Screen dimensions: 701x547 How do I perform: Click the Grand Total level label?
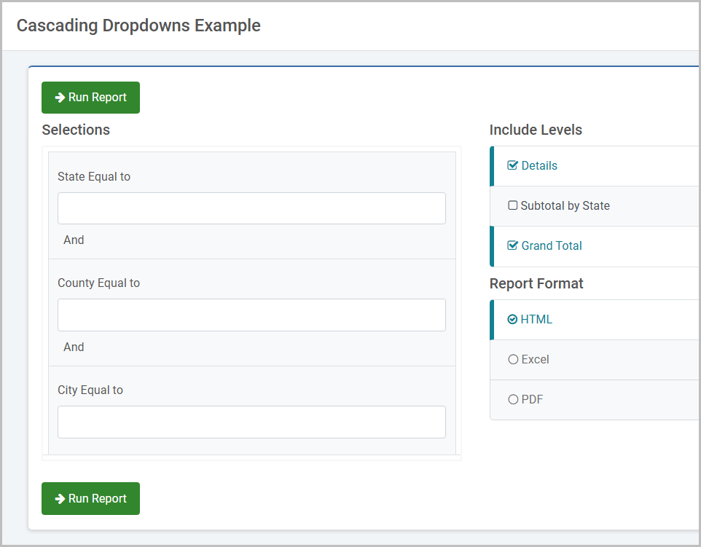tap(552, 245)
